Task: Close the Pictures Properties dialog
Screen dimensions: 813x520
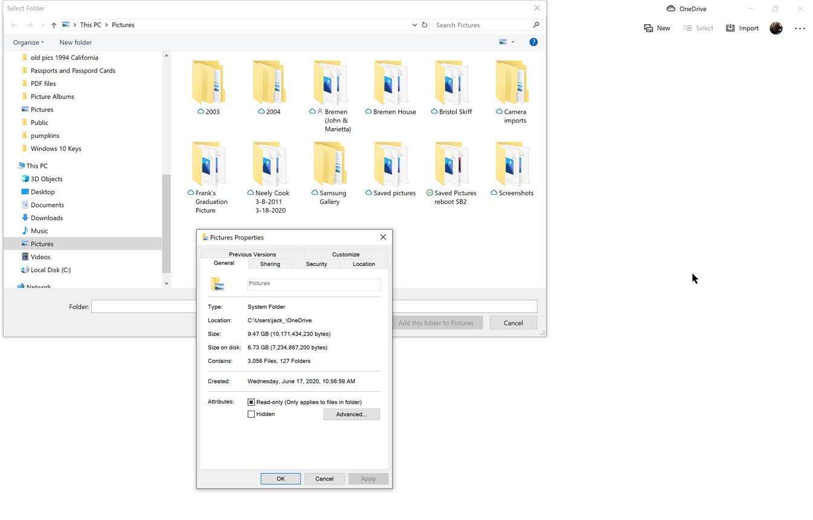Action: (x=383, y=237)
